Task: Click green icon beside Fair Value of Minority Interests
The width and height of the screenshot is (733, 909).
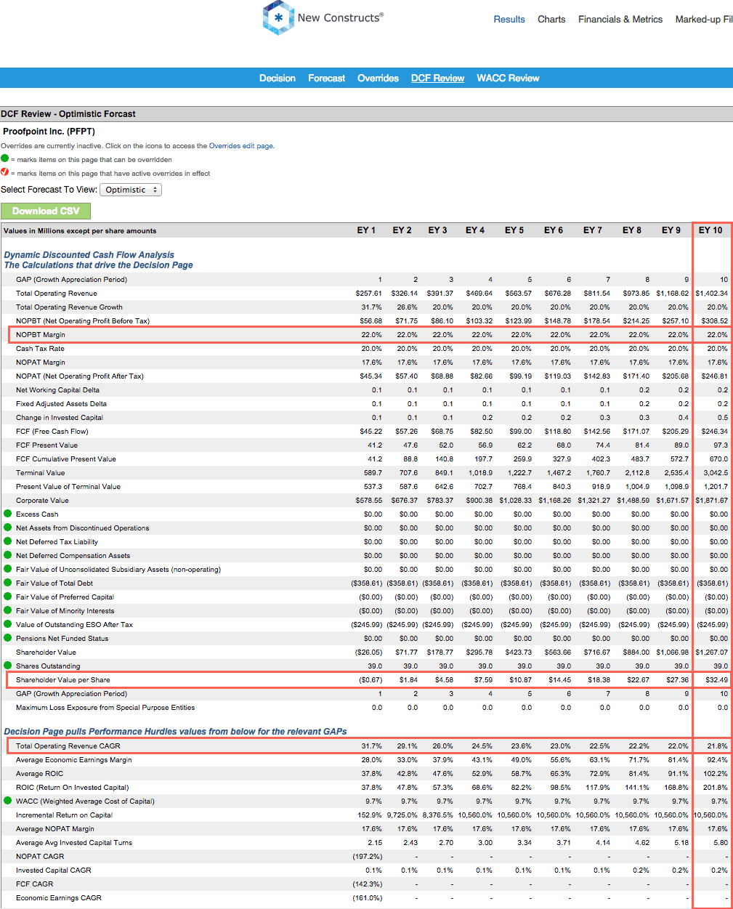Action: tap(8, 610)
